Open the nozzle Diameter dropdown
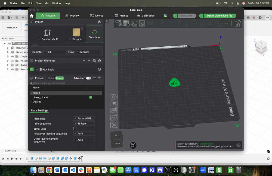 [x=55, y=52]
